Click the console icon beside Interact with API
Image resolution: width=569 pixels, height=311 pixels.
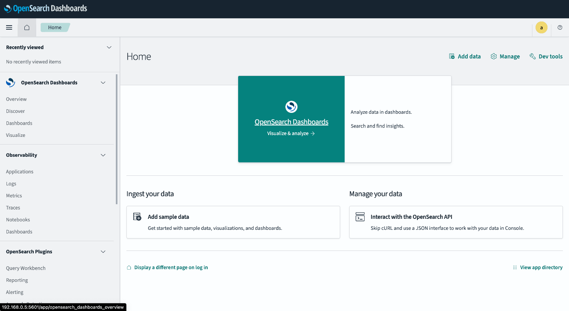pos(360,217)
